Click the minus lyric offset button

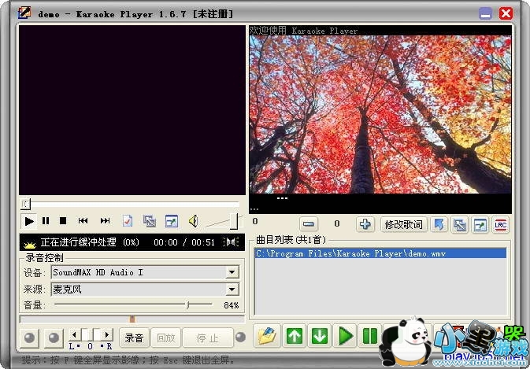point(309,224)
